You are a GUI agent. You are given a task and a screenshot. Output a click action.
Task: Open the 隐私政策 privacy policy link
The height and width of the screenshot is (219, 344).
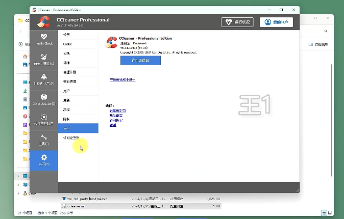116,116
